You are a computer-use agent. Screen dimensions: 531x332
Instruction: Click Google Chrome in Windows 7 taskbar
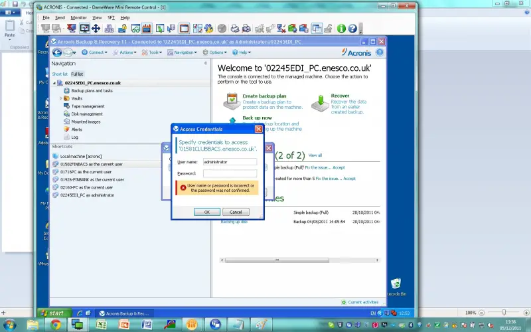[56, 325]
